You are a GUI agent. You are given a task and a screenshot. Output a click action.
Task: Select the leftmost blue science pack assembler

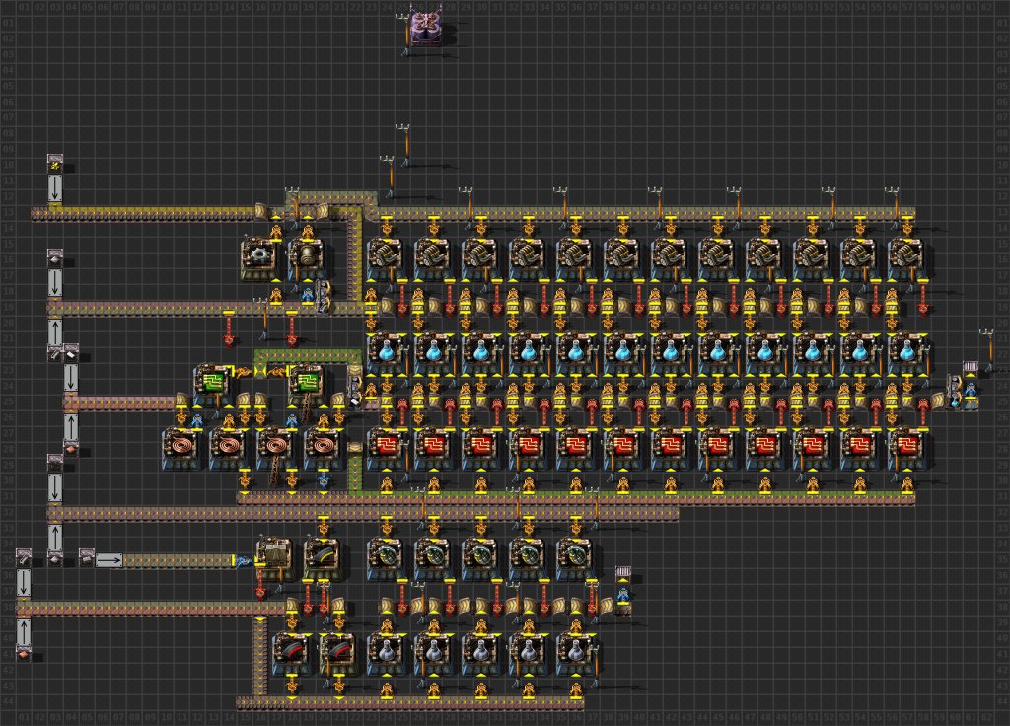click(x=386, y=352)
